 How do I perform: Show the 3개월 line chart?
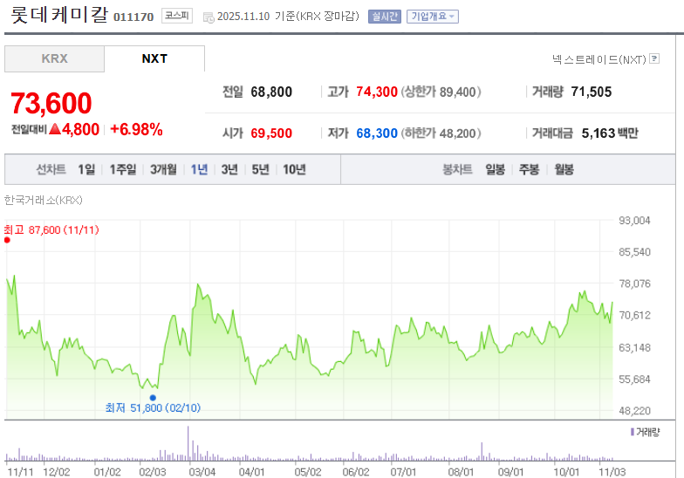coord(164,169)
